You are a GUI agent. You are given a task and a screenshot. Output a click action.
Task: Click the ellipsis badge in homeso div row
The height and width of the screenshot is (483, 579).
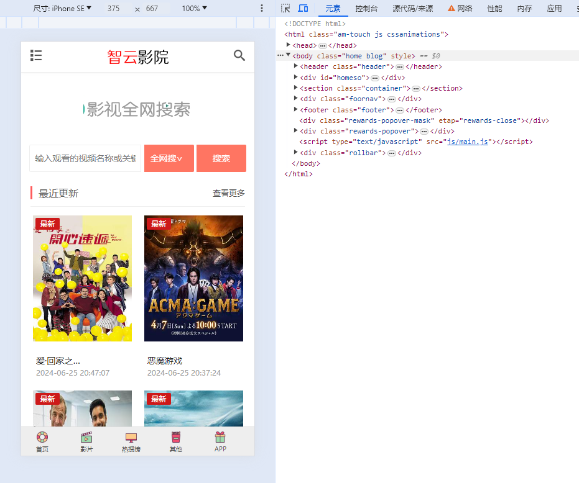[375, 78]
